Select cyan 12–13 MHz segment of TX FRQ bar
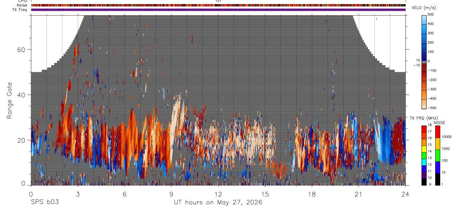Screen dimensions: 456x210 pyautogui.click(x=424, y=162)
